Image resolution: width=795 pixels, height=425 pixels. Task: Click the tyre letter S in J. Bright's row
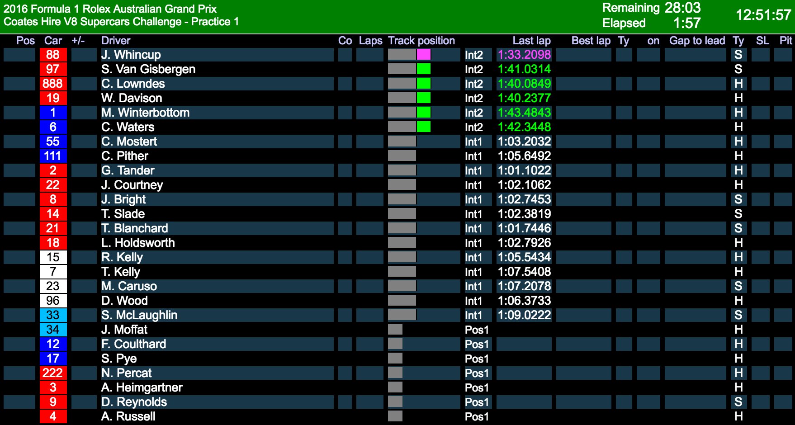[738, 199]
